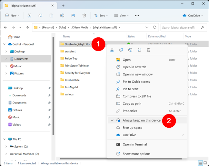Open the Downloads quick access folder
Screen dimensions: 209x166
click(x=19, y=95)
